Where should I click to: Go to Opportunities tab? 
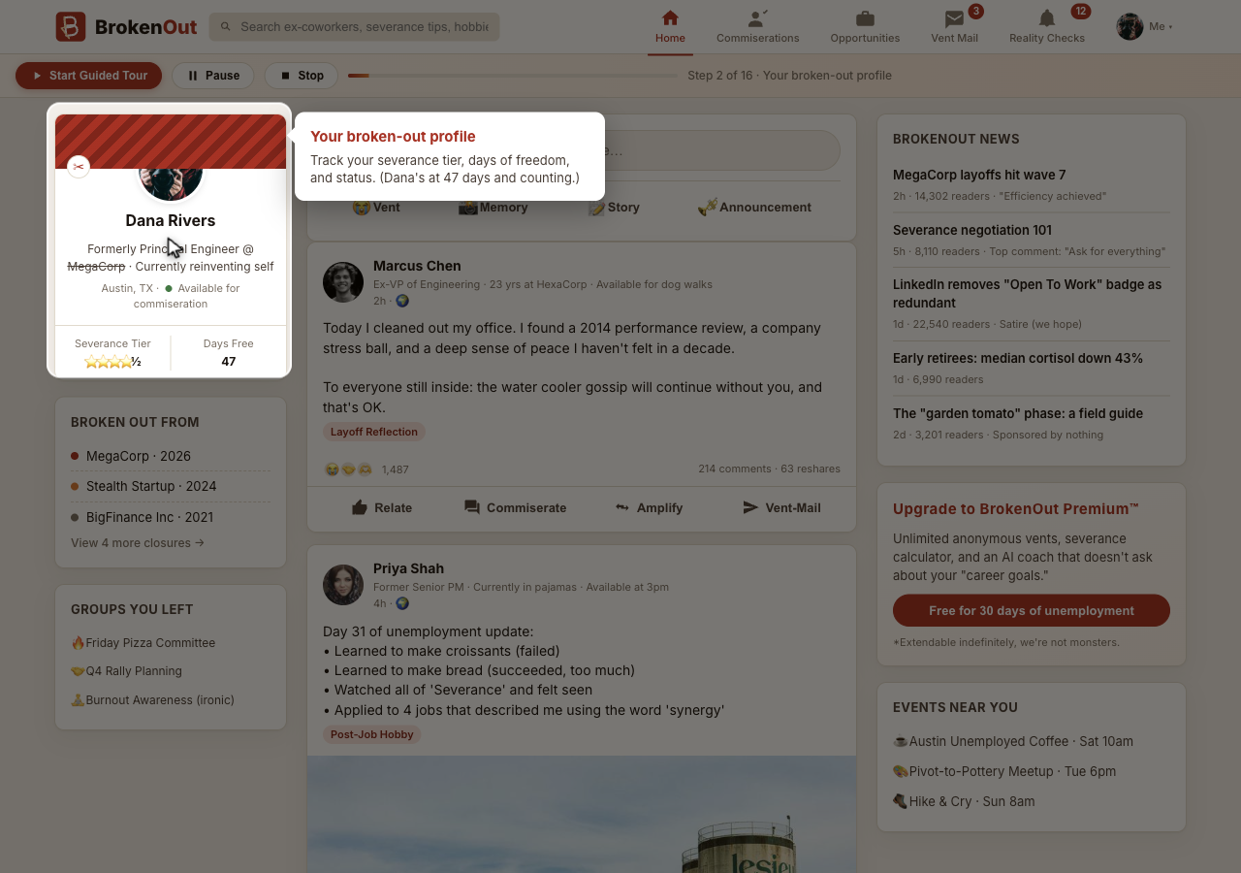coord(865,27)
